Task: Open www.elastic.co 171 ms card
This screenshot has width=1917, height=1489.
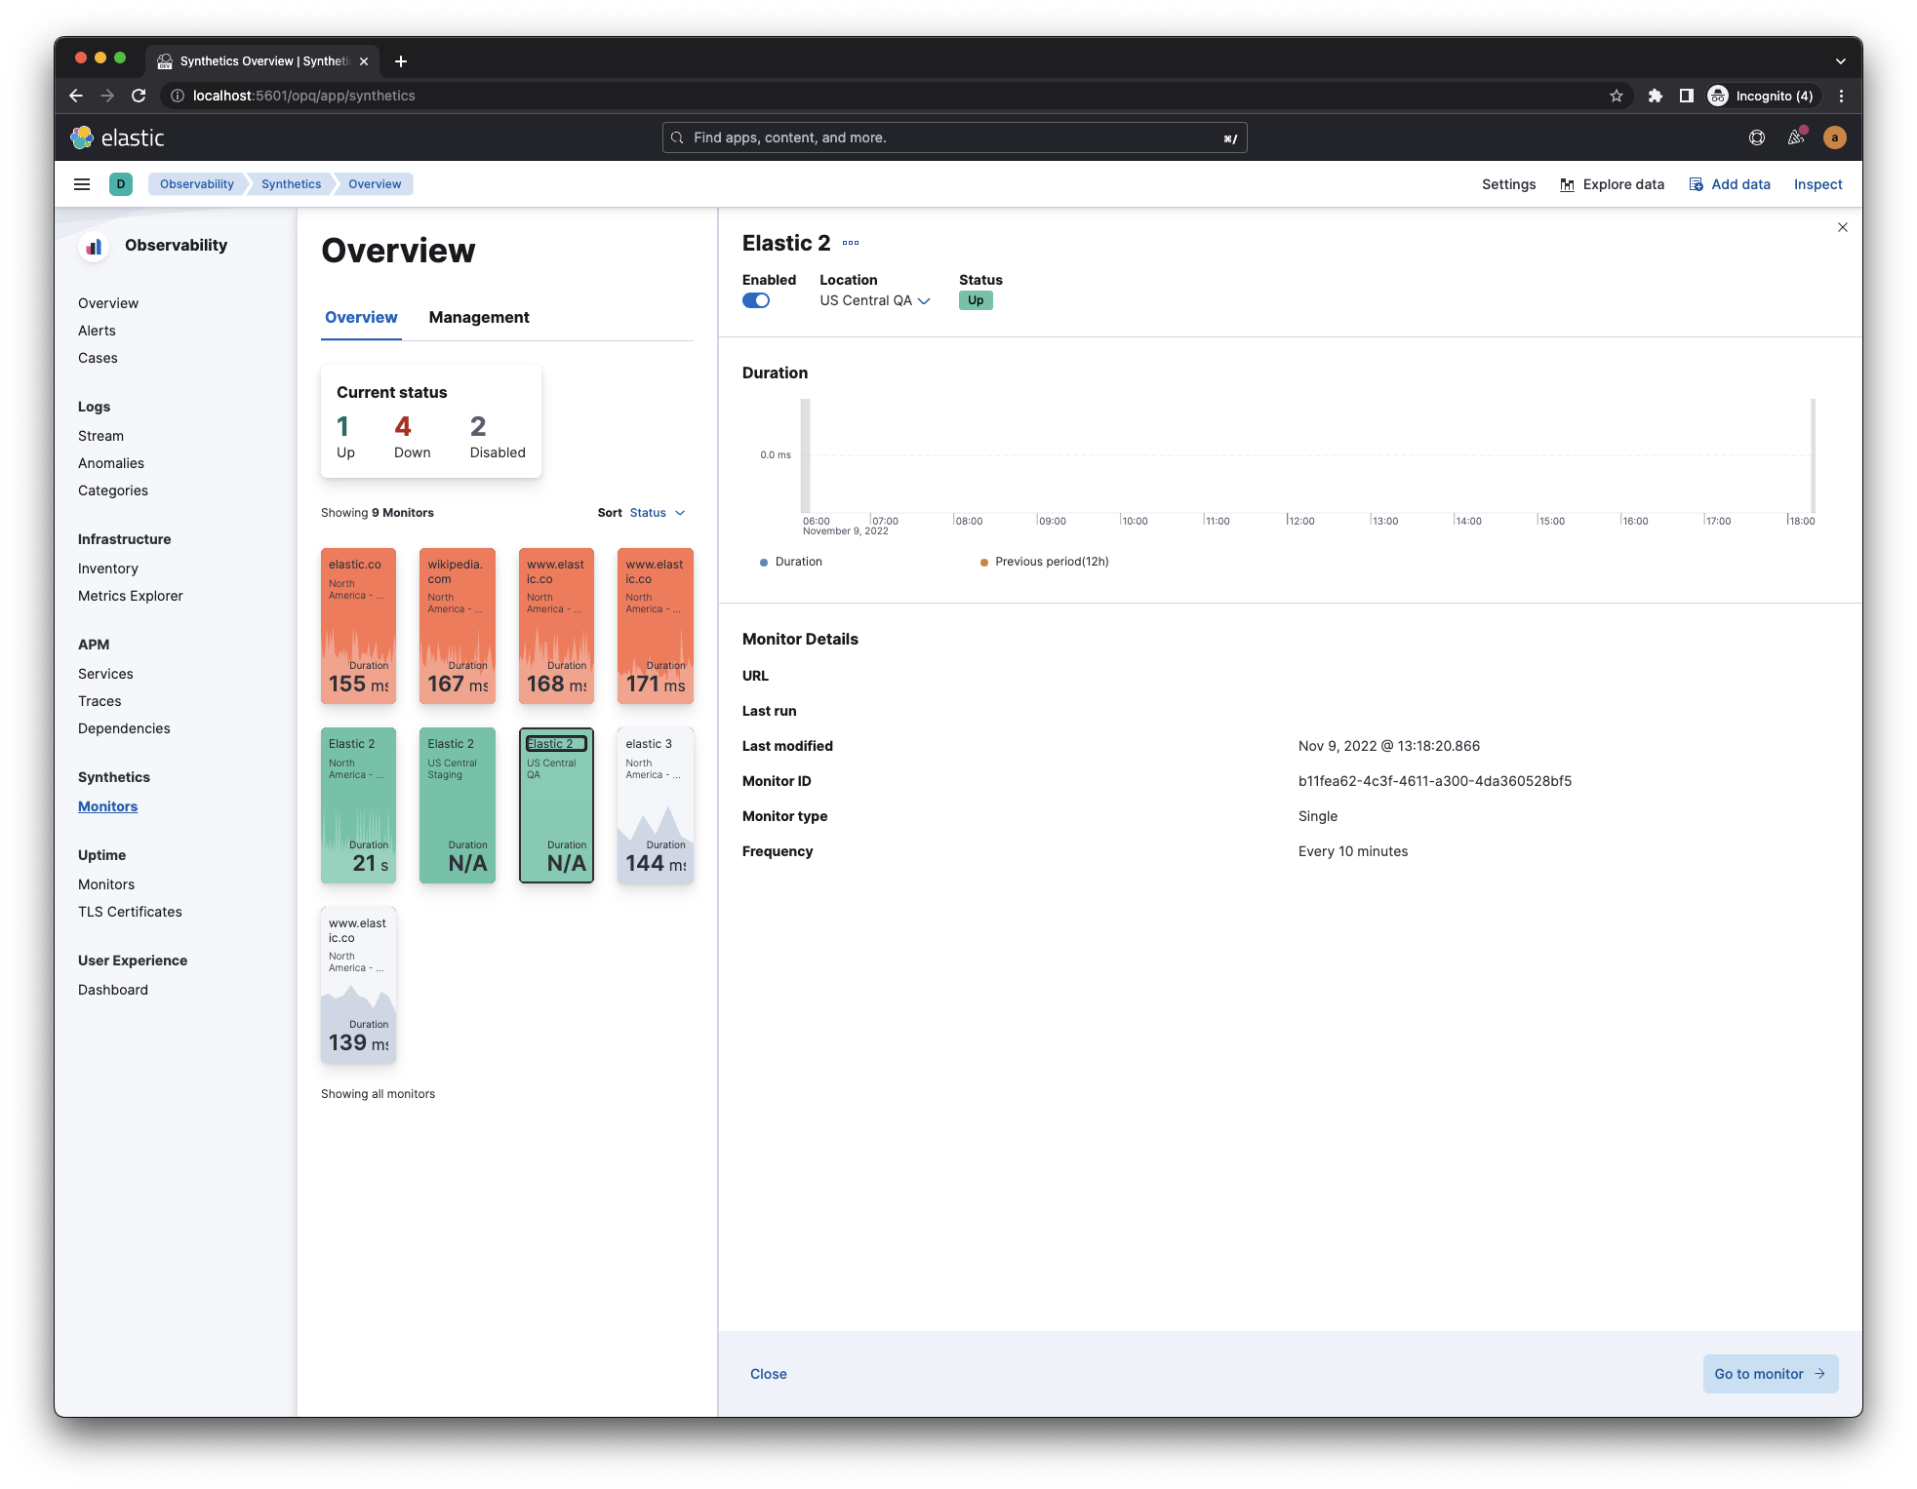Action: [656, 626]
